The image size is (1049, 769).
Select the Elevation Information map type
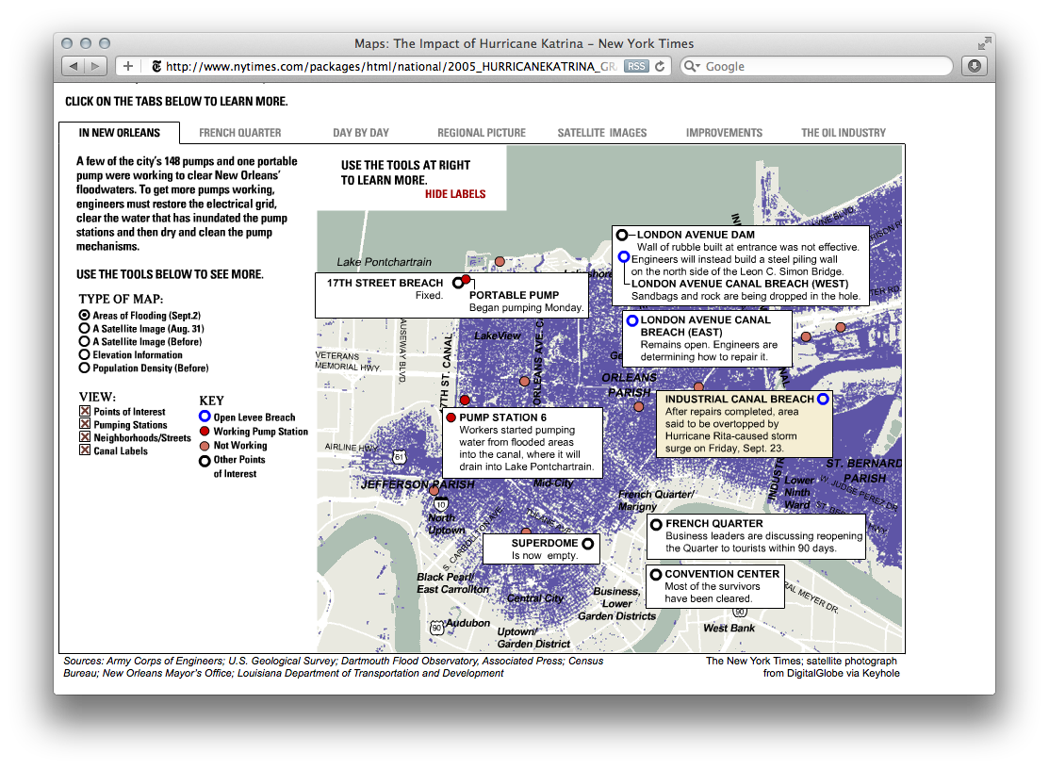[86, 354]
